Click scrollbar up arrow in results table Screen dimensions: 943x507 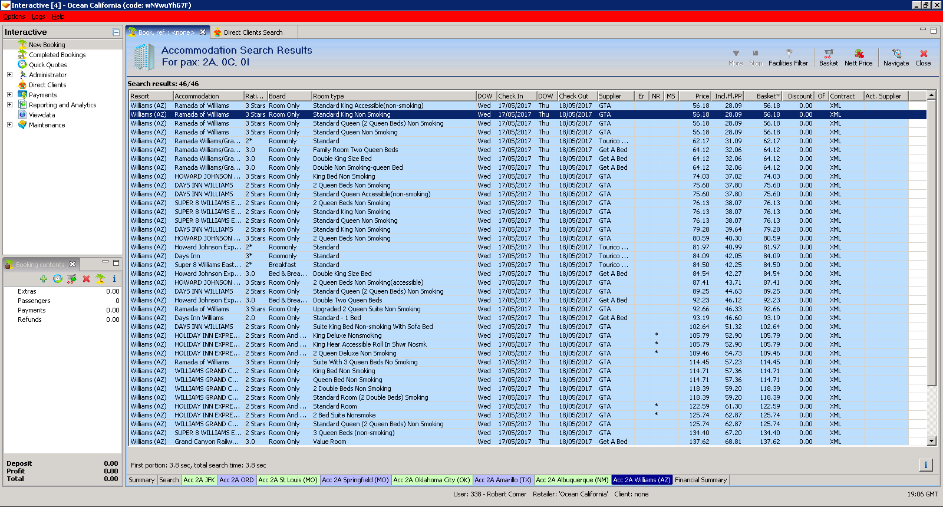(932, 96)
